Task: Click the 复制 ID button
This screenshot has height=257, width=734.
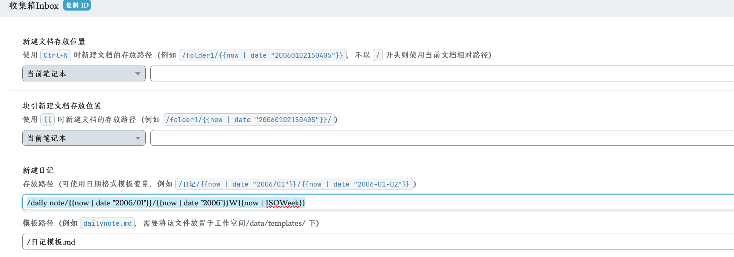Action: 77,5
